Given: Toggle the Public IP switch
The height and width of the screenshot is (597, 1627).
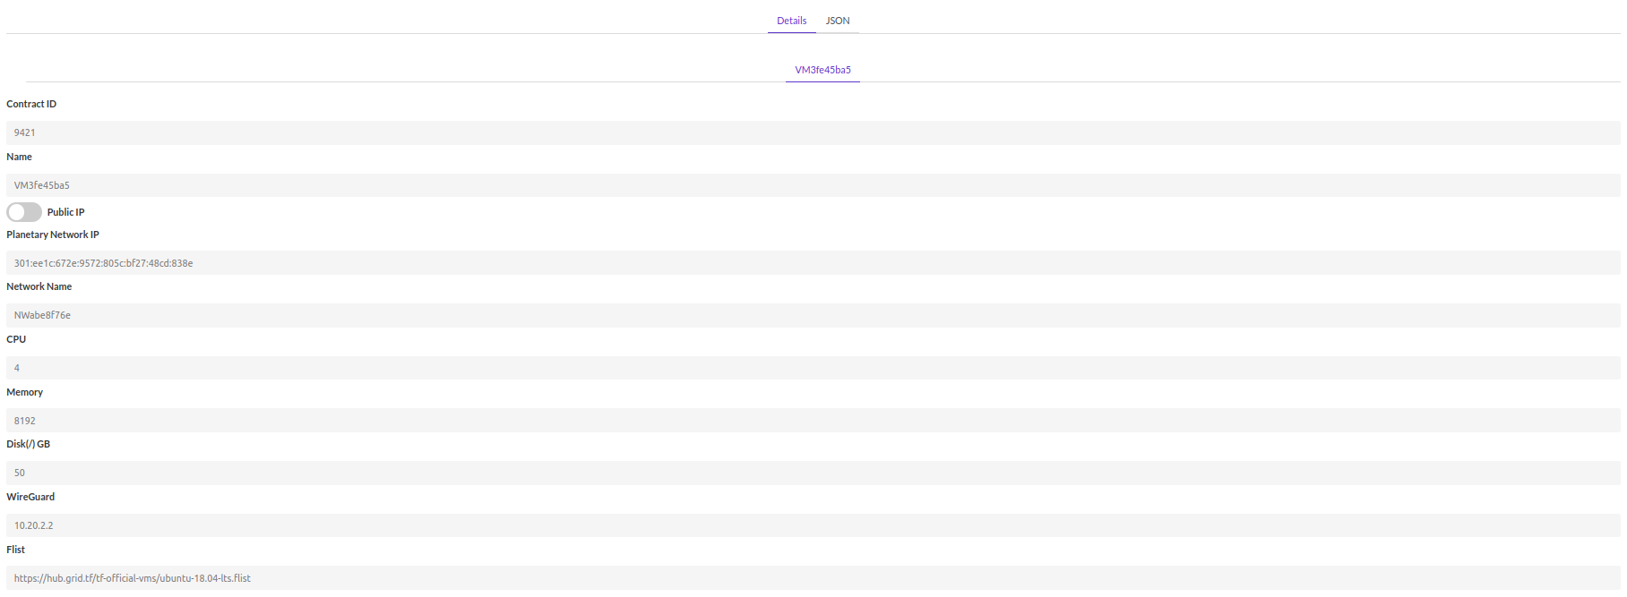Looking at the screenshot, I should (x=24, y=212).
